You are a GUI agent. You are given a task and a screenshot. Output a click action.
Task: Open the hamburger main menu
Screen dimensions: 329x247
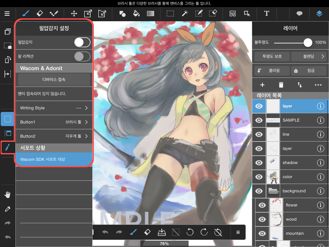[x=7, y=14]
